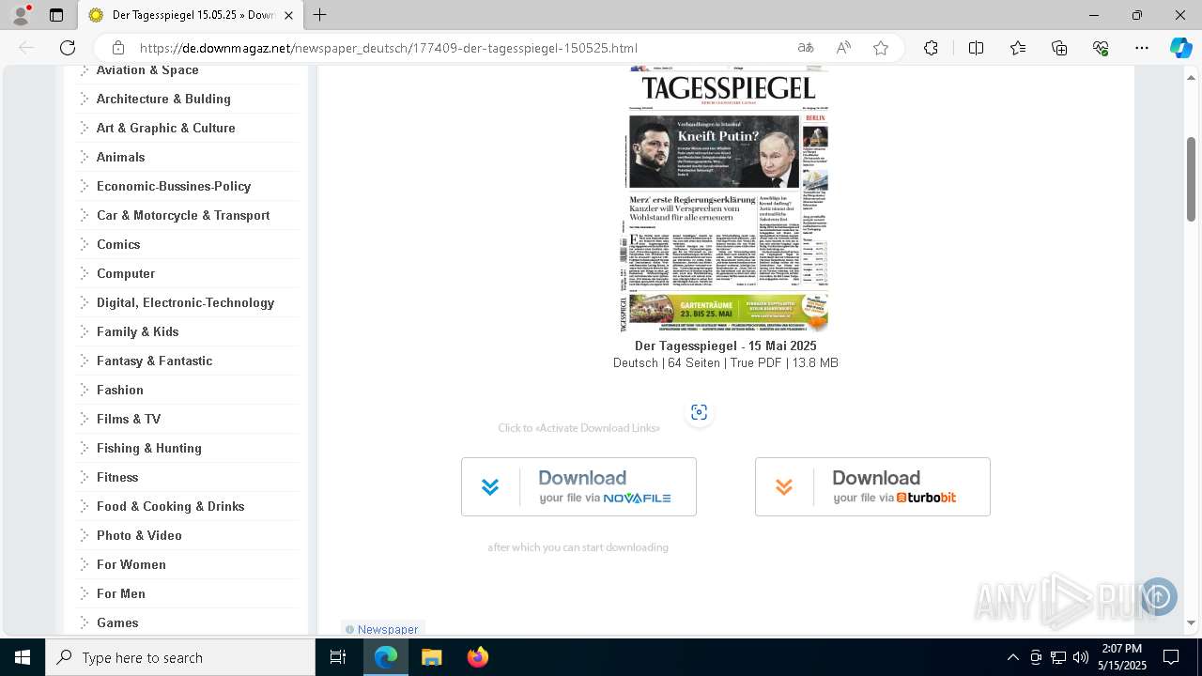View site information lock icon
This screenshot has height=676, width=1202.
tap(118, 48)
